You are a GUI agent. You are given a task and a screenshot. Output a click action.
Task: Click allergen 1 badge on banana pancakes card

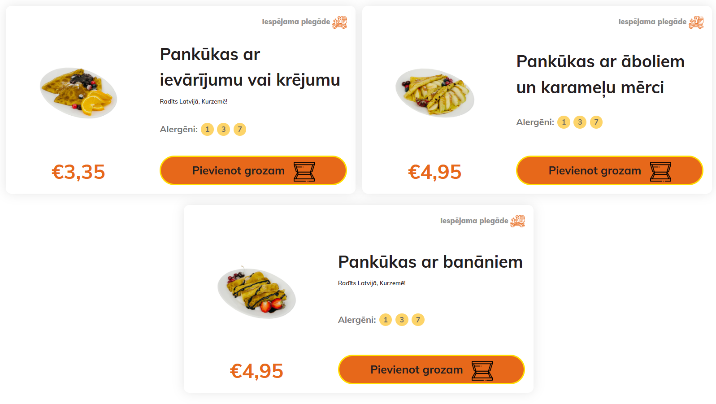(x=386, y=320)
